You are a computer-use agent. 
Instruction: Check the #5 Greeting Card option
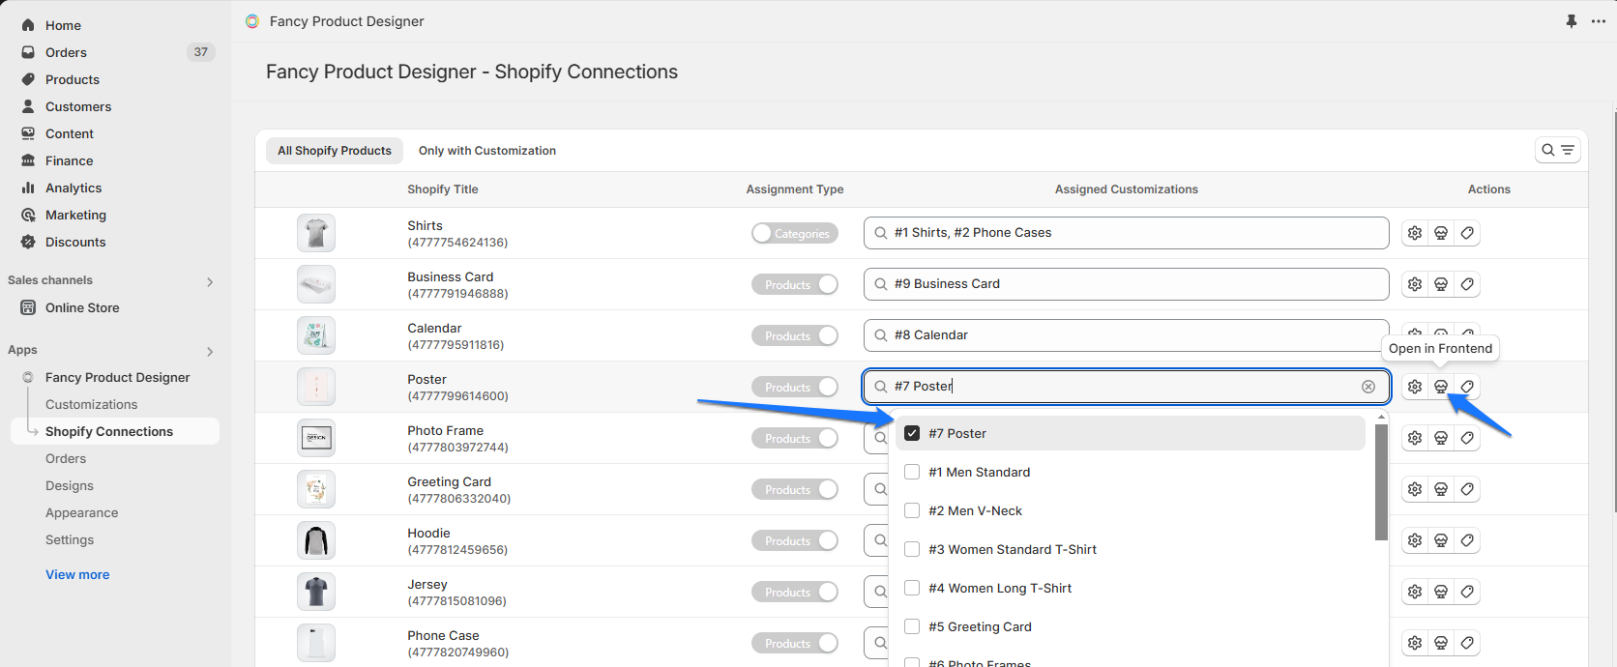pyautogui.click(x=912, y=626)
